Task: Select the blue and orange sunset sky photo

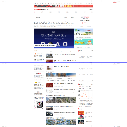Action: pyautogui.click(x=71, y=75)
